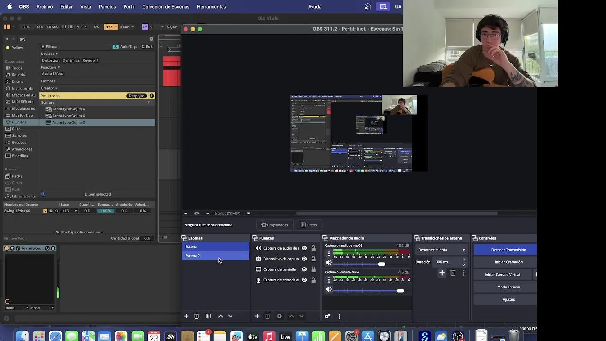This screenshot has width=606, height=341.
Task: Open Finder from the Dock
Action: [22, 336]
